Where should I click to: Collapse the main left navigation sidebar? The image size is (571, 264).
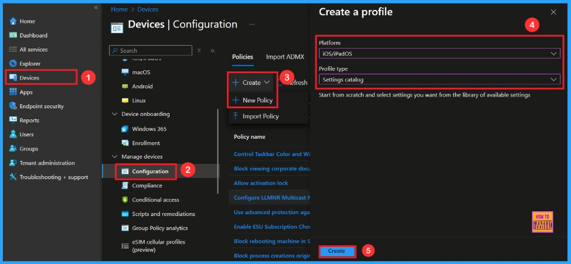pyautogui.click(x=96, y=8)
